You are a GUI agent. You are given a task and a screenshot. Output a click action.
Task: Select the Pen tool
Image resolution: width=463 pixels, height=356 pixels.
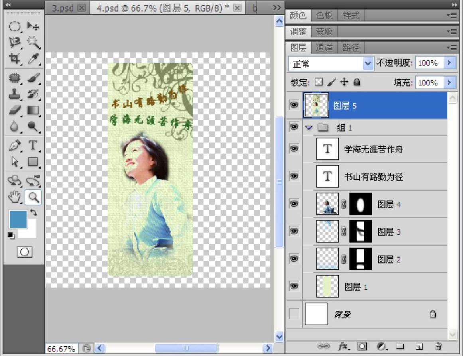(15, 146)
